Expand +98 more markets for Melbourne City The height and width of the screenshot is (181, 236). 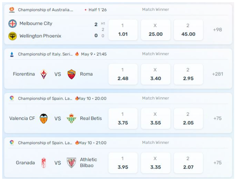[217, 30]
